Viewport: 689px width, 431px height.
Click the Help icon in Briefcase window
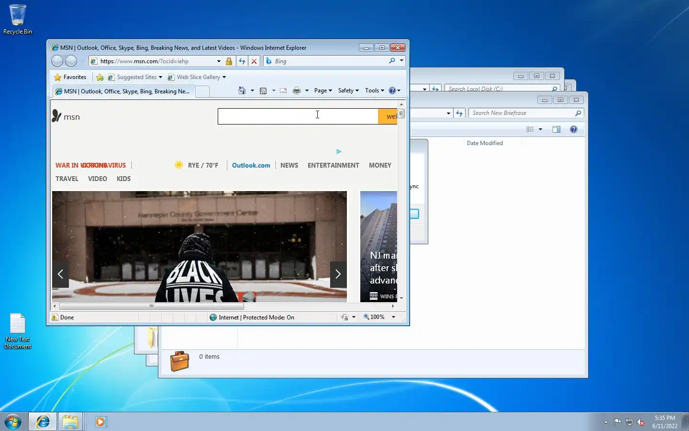[574, 129]
